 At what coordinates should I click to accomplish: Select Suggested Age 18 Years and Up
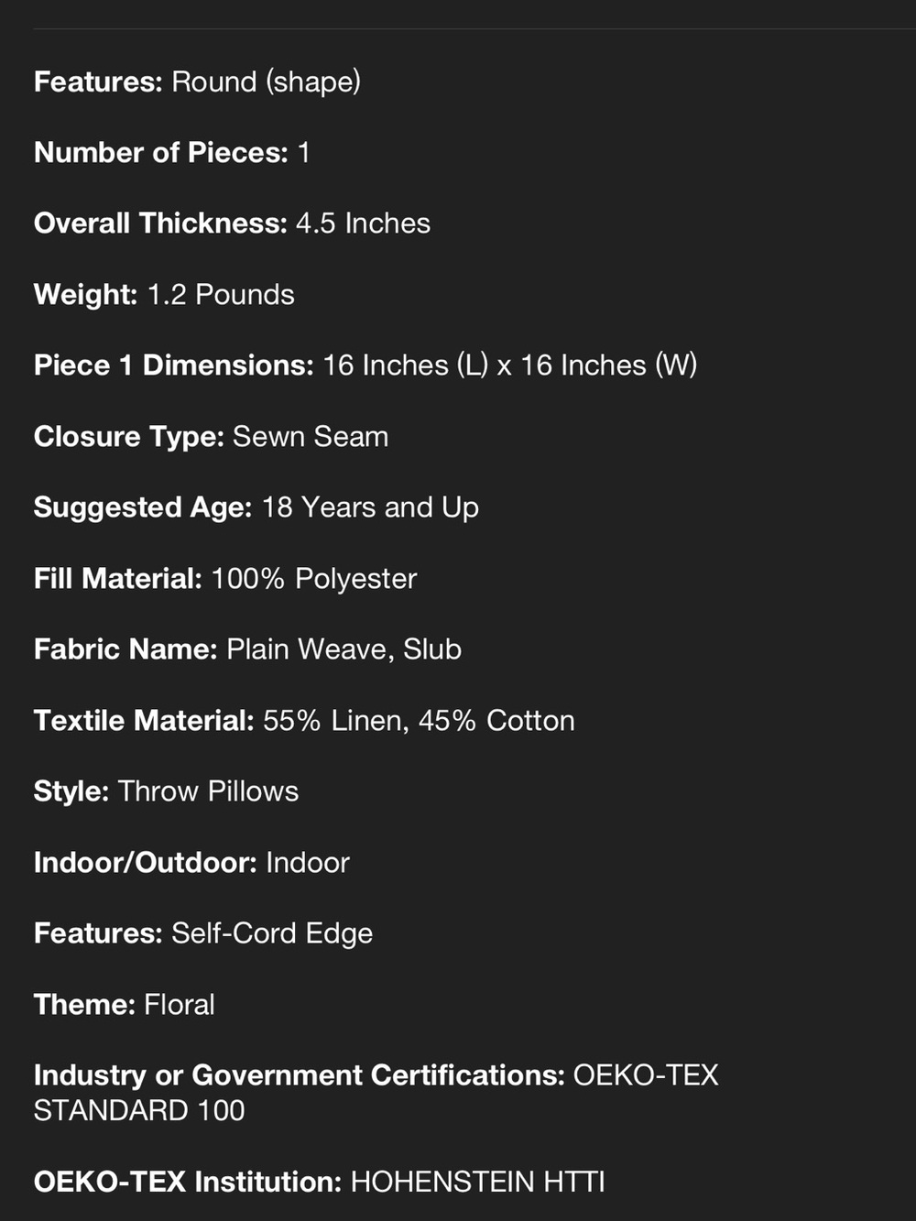(x=256, y=507)
